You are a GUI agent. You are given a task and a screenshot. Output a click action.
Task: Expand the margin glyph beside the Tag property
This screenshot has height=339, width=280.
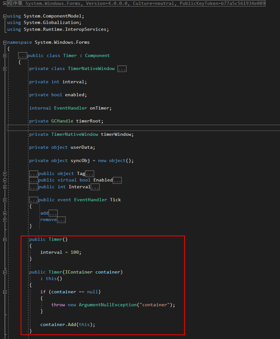[5, 173]
